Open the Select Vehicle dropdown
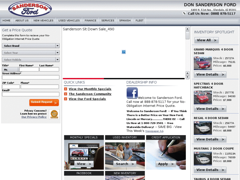240x180 pixels. click(x=31, y=59)
